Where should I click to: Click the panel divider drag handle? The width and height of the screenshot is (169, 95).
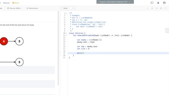59,53
